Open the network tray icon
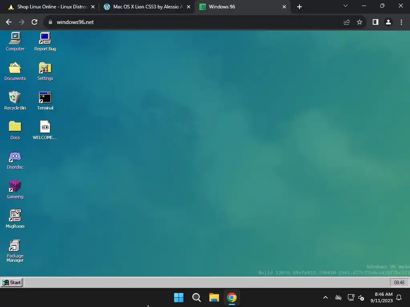 click(x=351, y=297)
